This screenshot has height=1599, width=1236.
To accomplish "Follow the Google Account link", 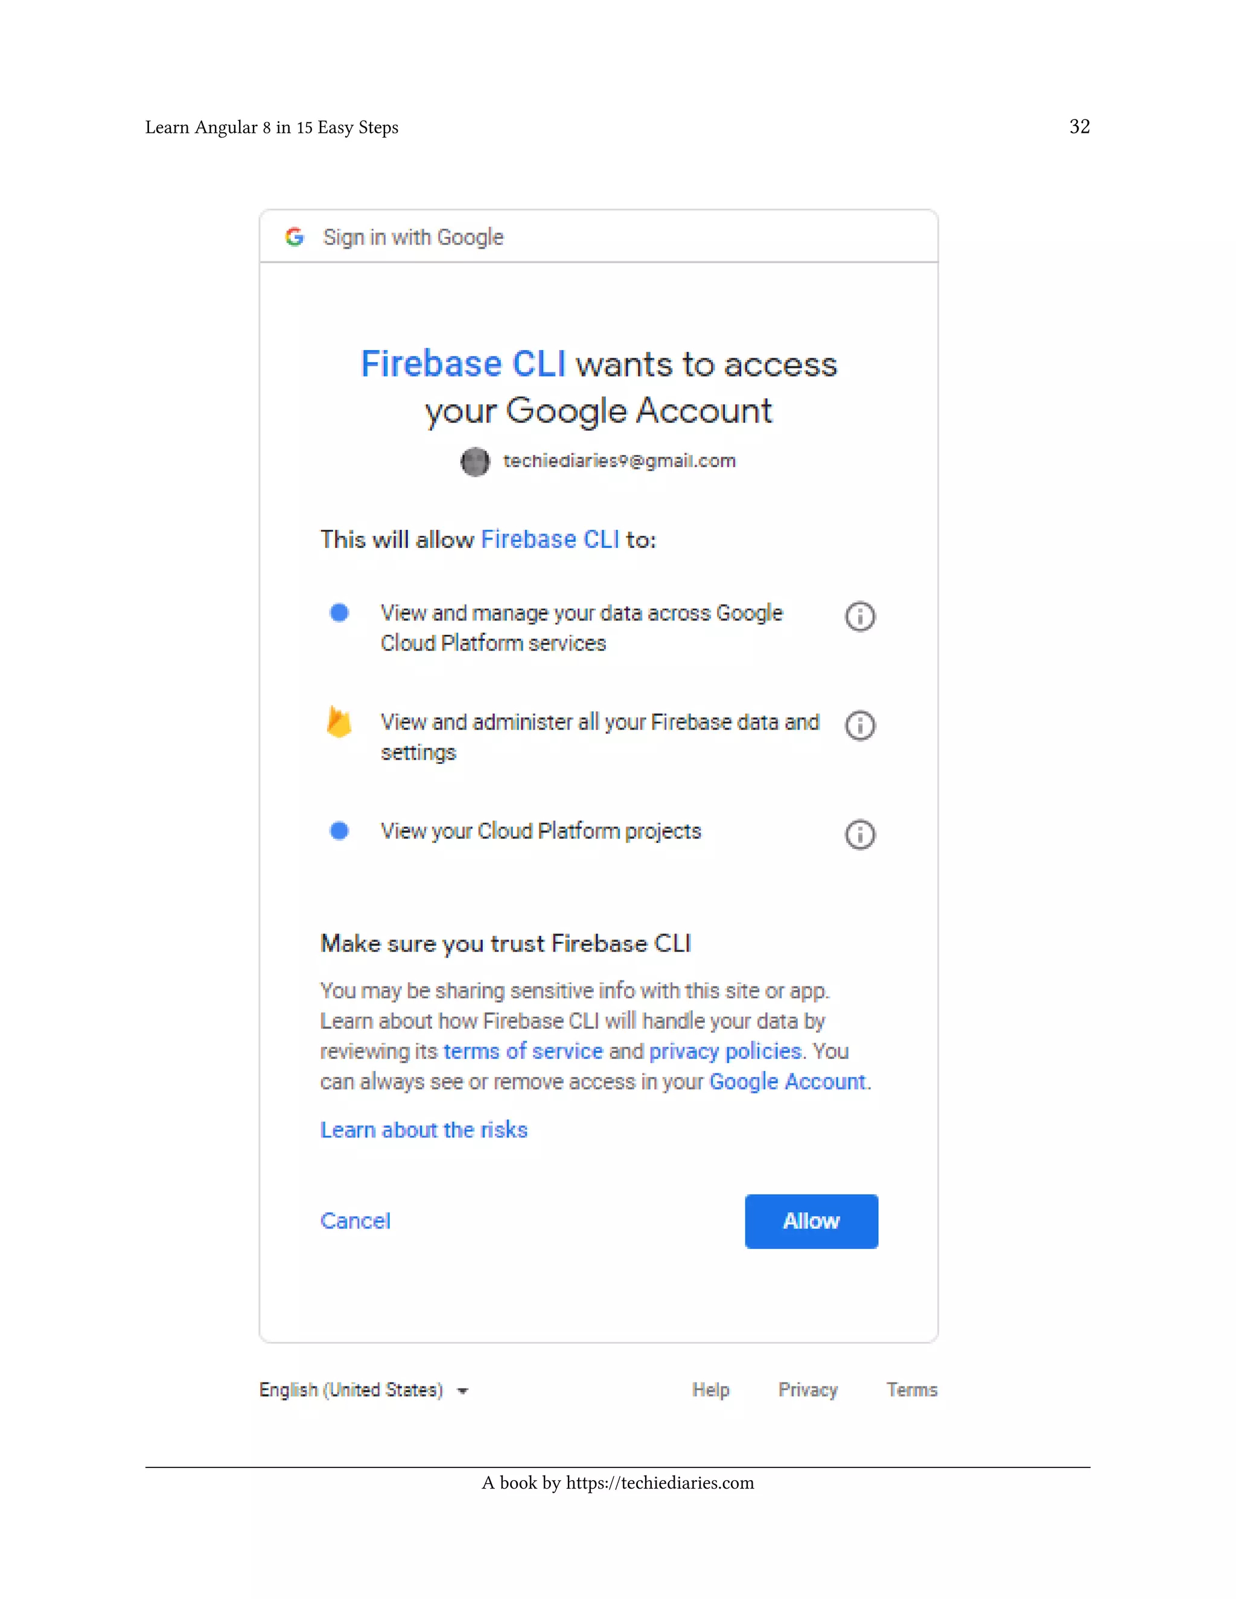I will pyautogui.click(x=787, y=1082).
